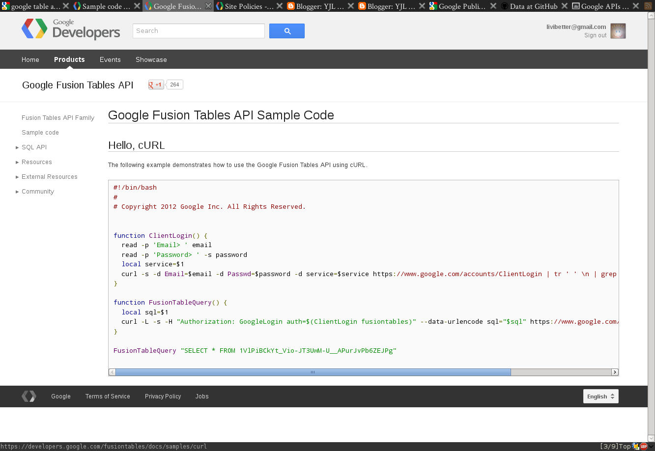The image size is (655, 451).
Task: Close the 'Google Fusio...' tab
Action: tap(208, 6)
